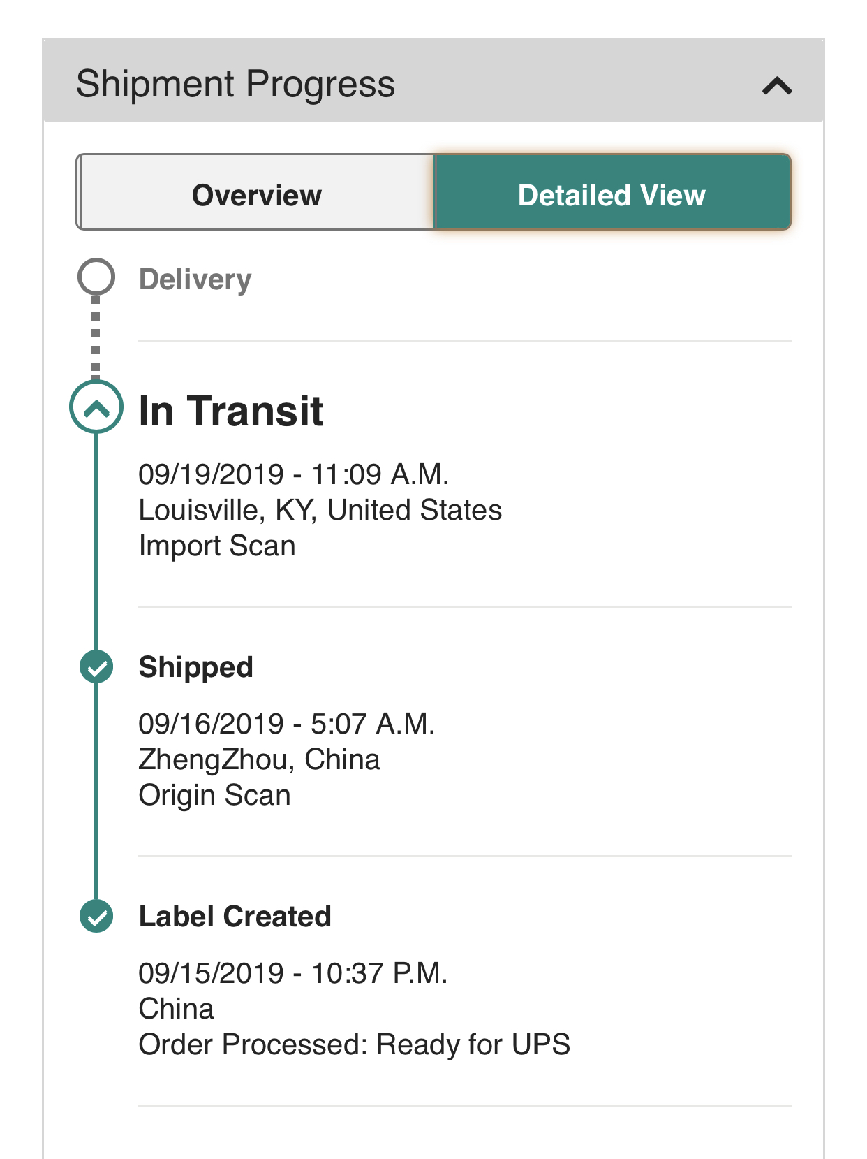Viewport: 867px width, 1159px height.
Task: Click the 09/19/2019 - 11:09 A.M. timestamp
Action: point(294,474)
